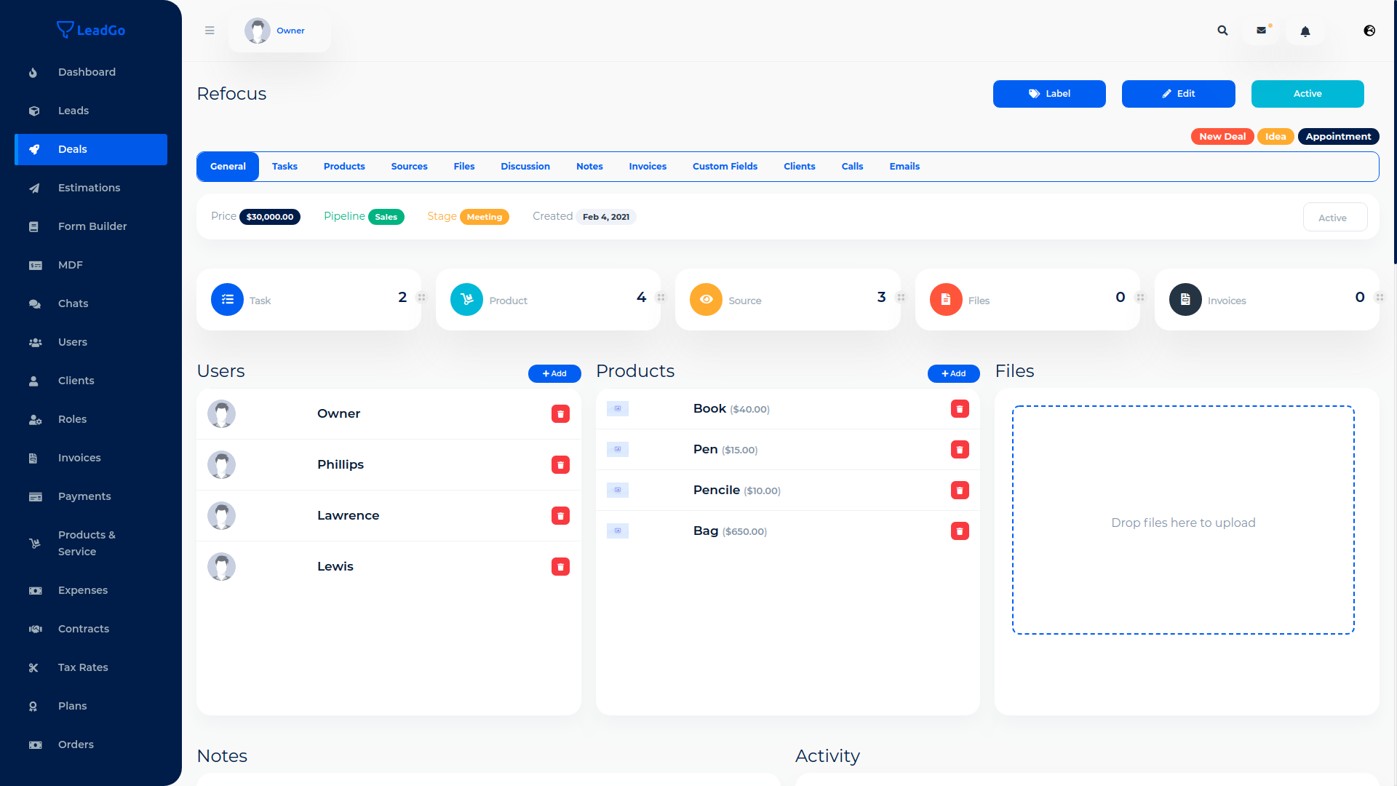The height and width of the screenshot is (786, 1397).
Task: Click the orange Source eye icon
Action: (706, 299)
